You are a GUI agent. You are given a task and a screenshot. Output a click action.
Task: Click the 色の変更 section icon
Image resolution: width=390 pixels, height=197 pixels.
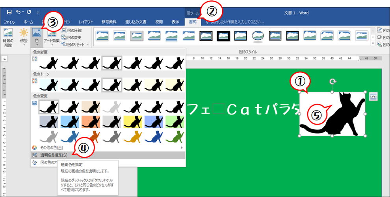tap(34, 103)
